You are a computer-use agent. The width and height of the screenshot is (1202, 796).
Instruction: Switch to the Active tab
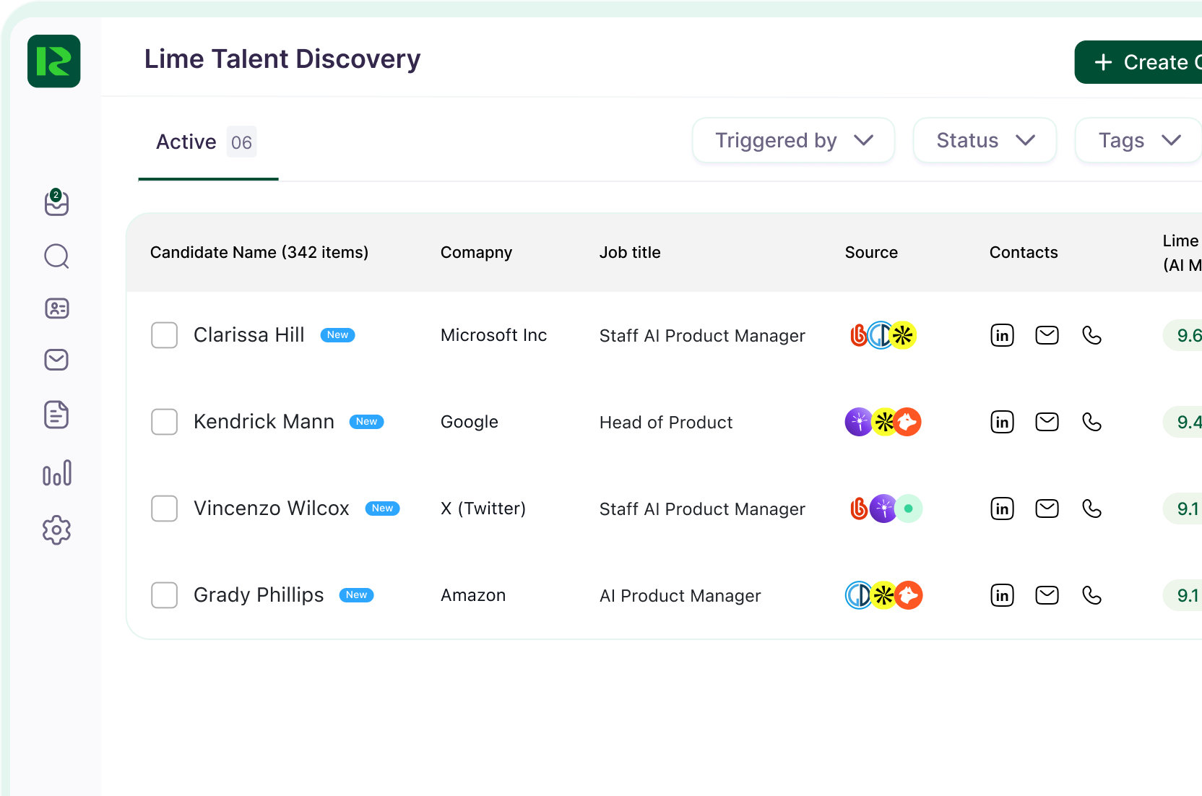point(208,142)
